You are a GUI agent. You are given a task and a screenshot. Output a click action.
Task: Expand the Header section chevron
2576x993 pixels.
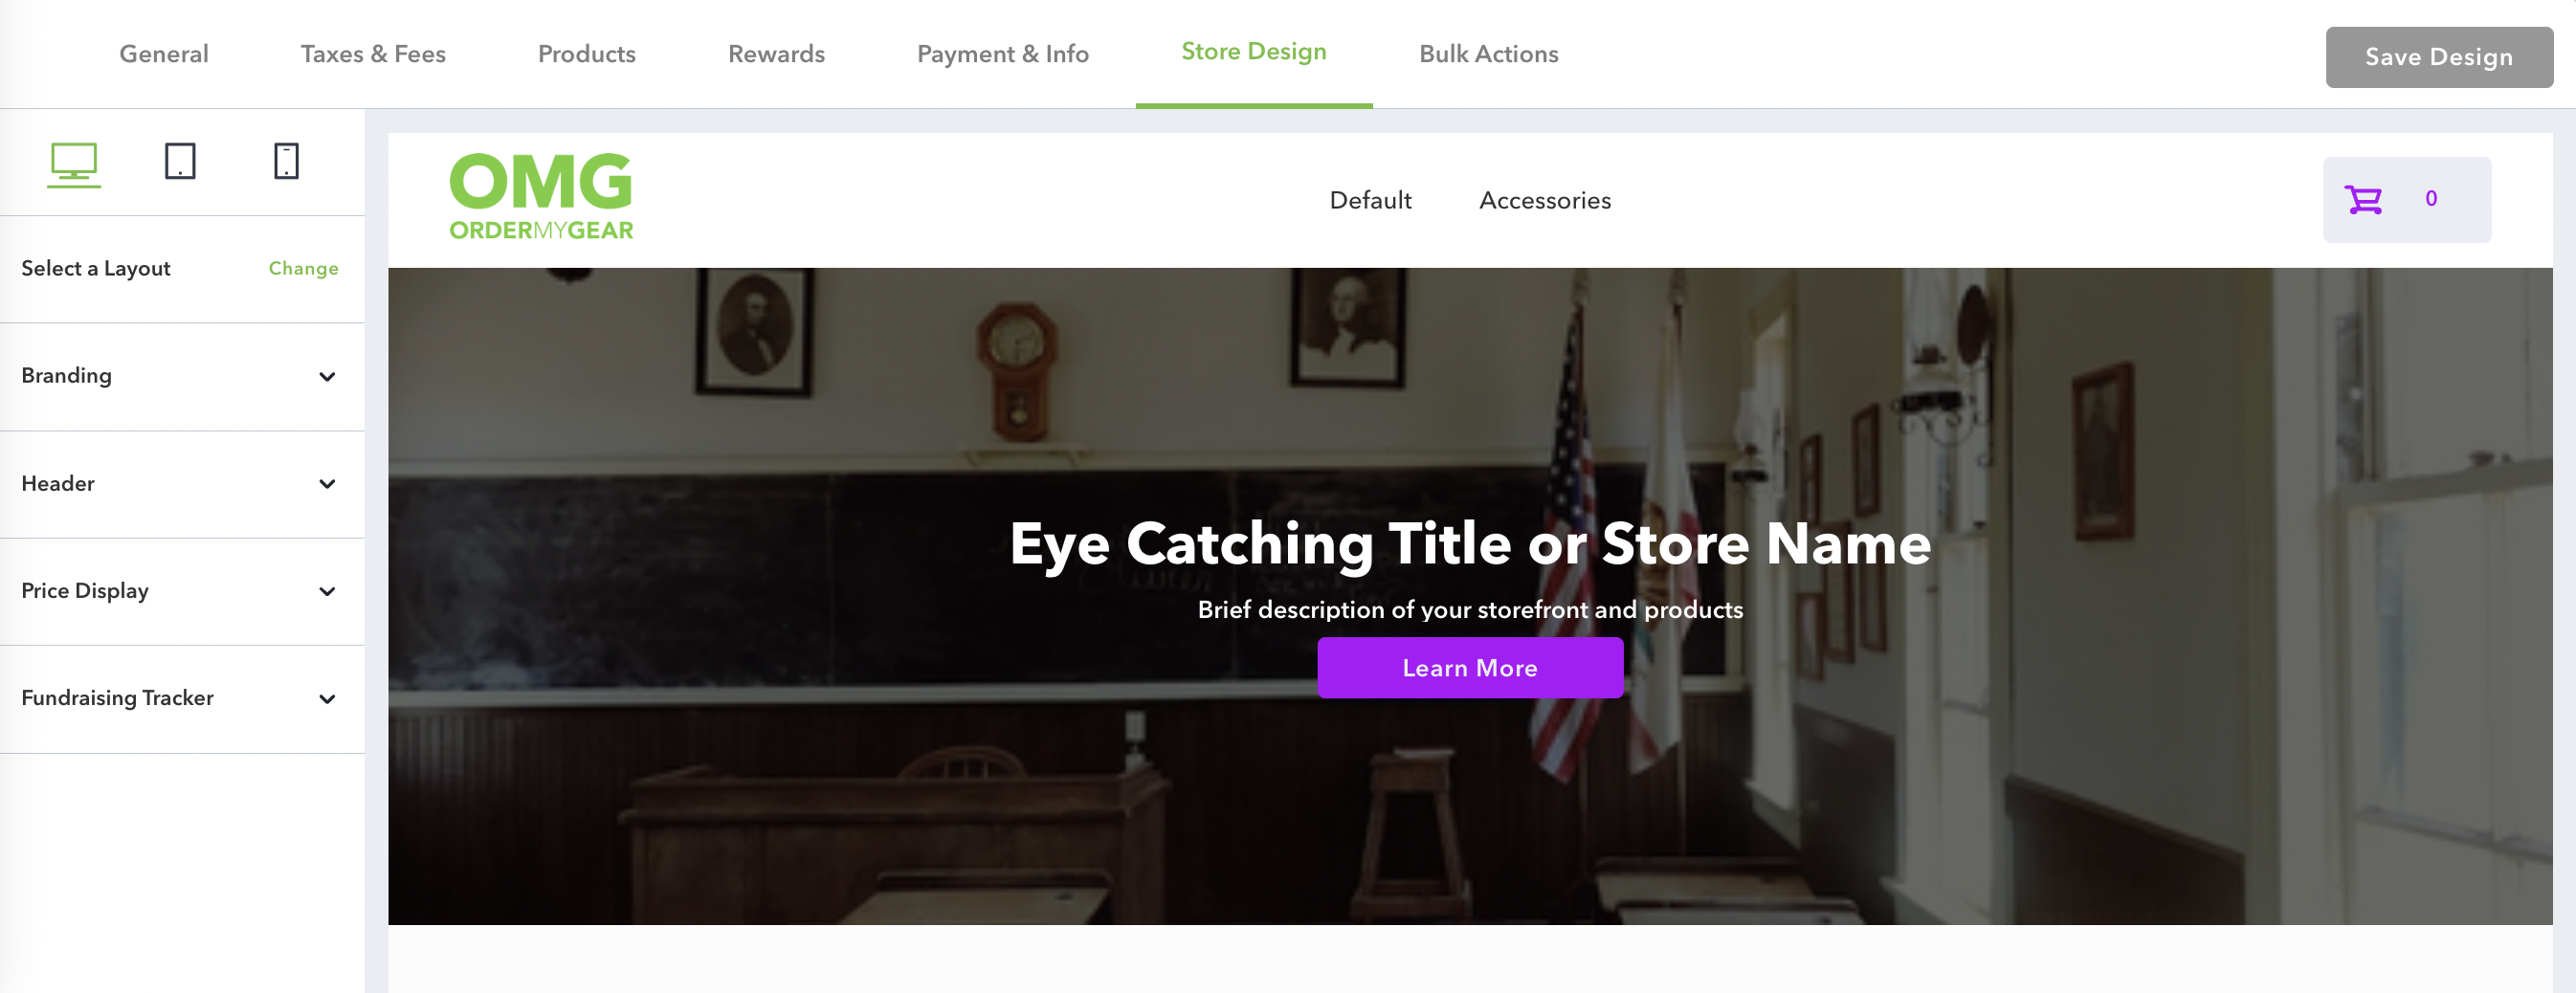tap(327, 485)
